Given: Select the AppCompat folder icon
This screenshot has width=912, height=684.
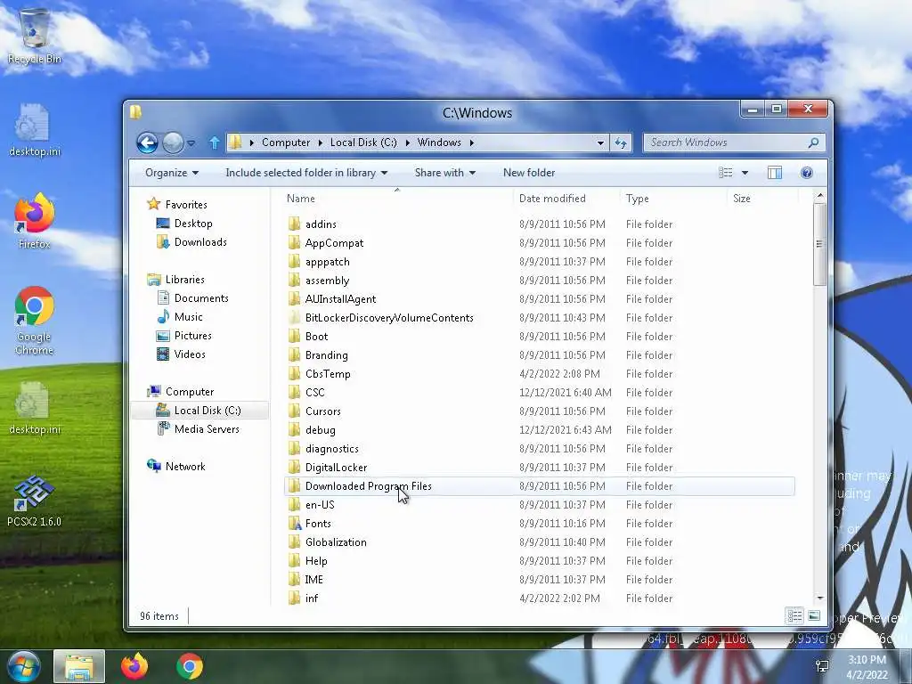Looking at the screenshot, I should 294,242.
